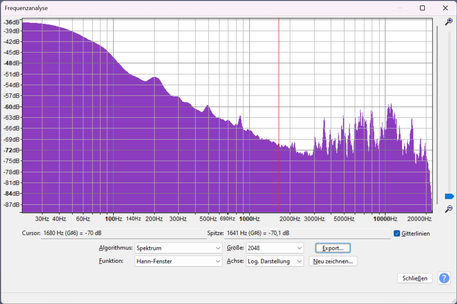Click the red cursor line in the spectrum plot
Viewport: 457px width, 304px height.
pyautogui.click(x=279, y=97)
